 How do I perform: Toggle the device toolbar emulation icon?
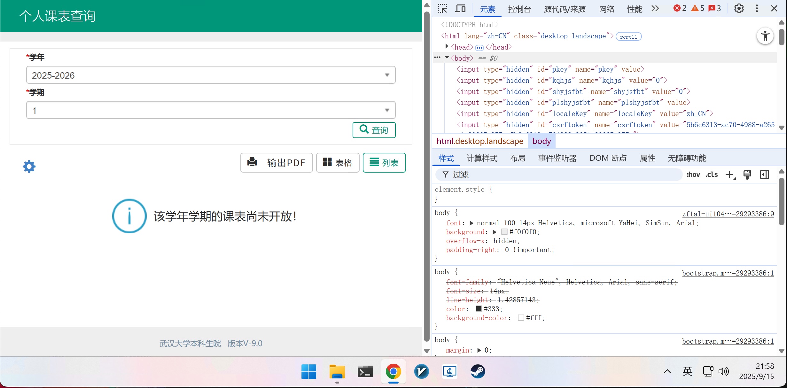460,9
